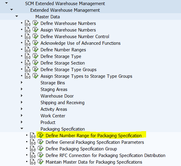
Task: Run activity icon for Maintain Master Data for Packaging Specifications
Action: coord(40,161)
